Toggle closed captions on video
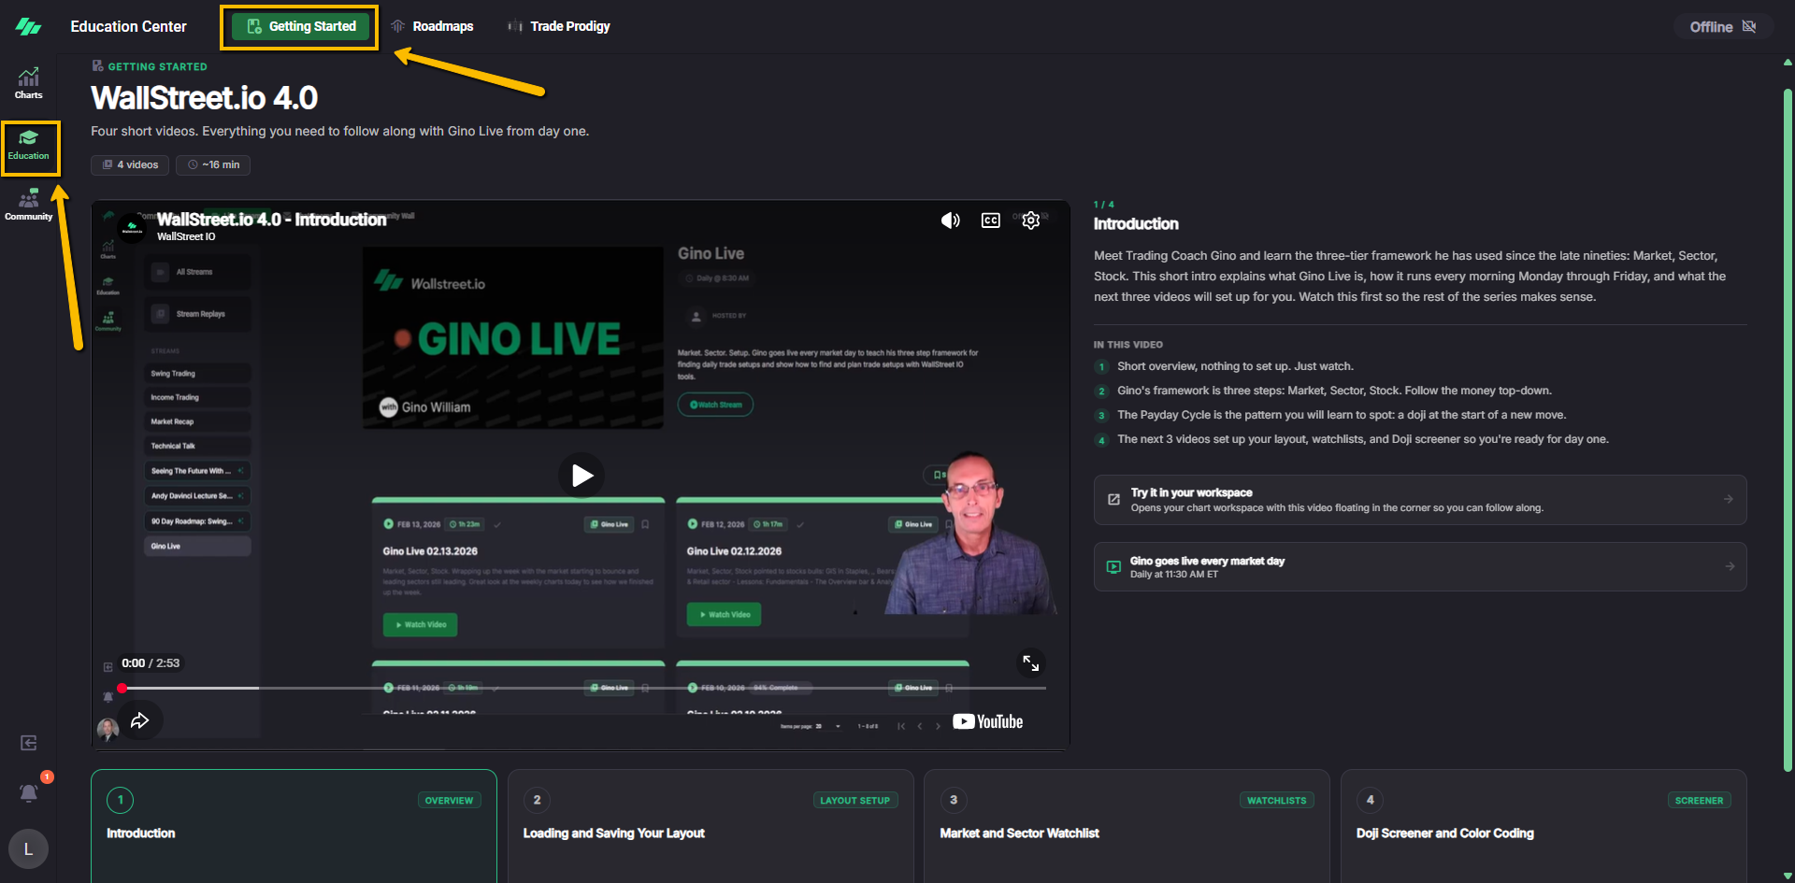The image size is (1795, 883). coord(990,221)
